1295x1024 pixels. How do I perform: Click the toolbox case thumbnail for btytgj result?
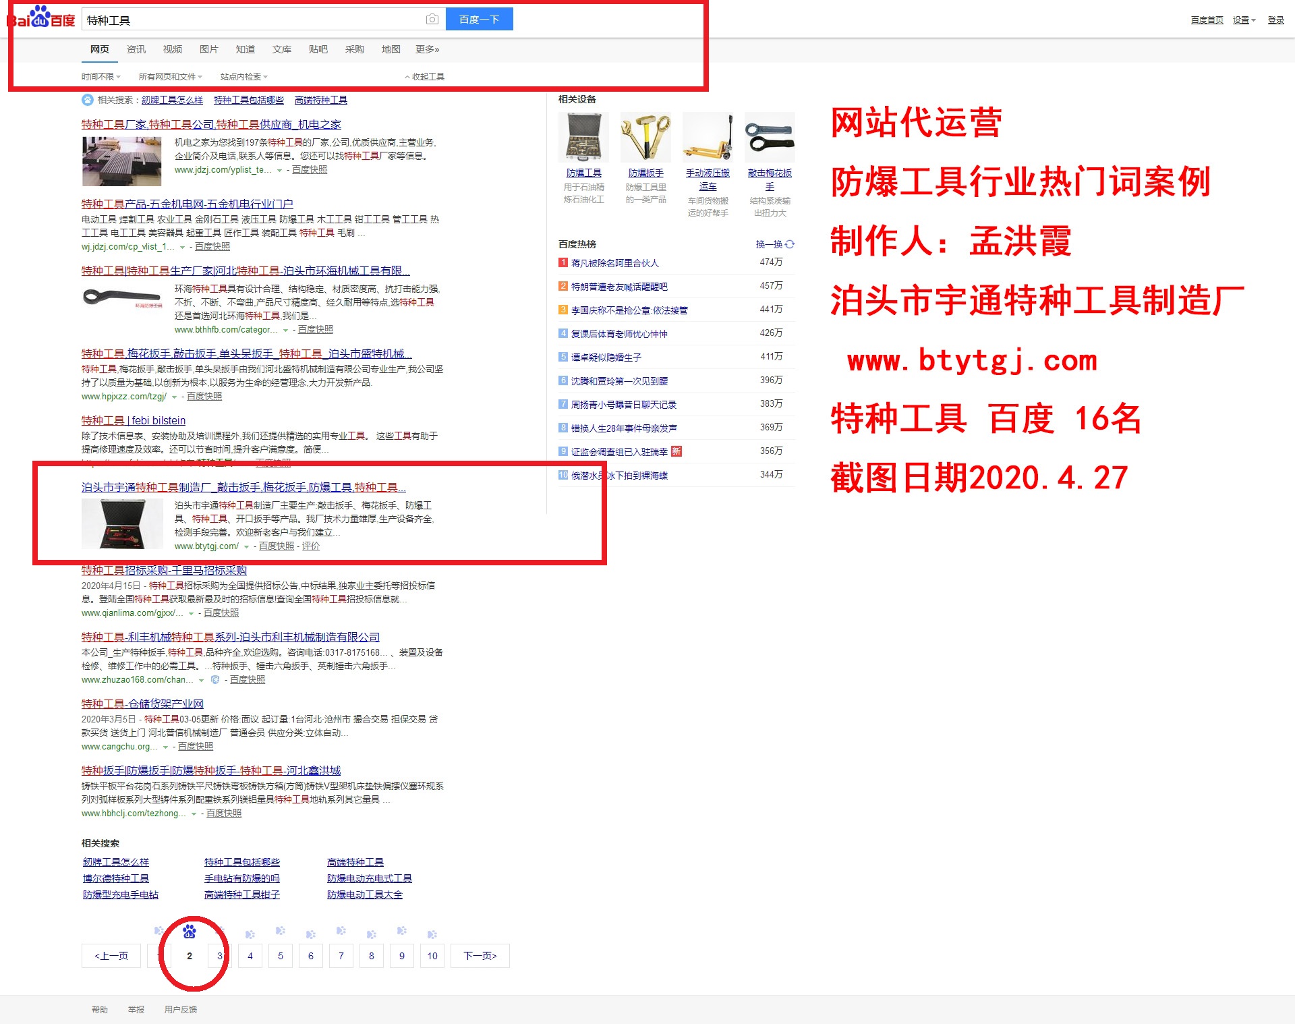point(122,524)
